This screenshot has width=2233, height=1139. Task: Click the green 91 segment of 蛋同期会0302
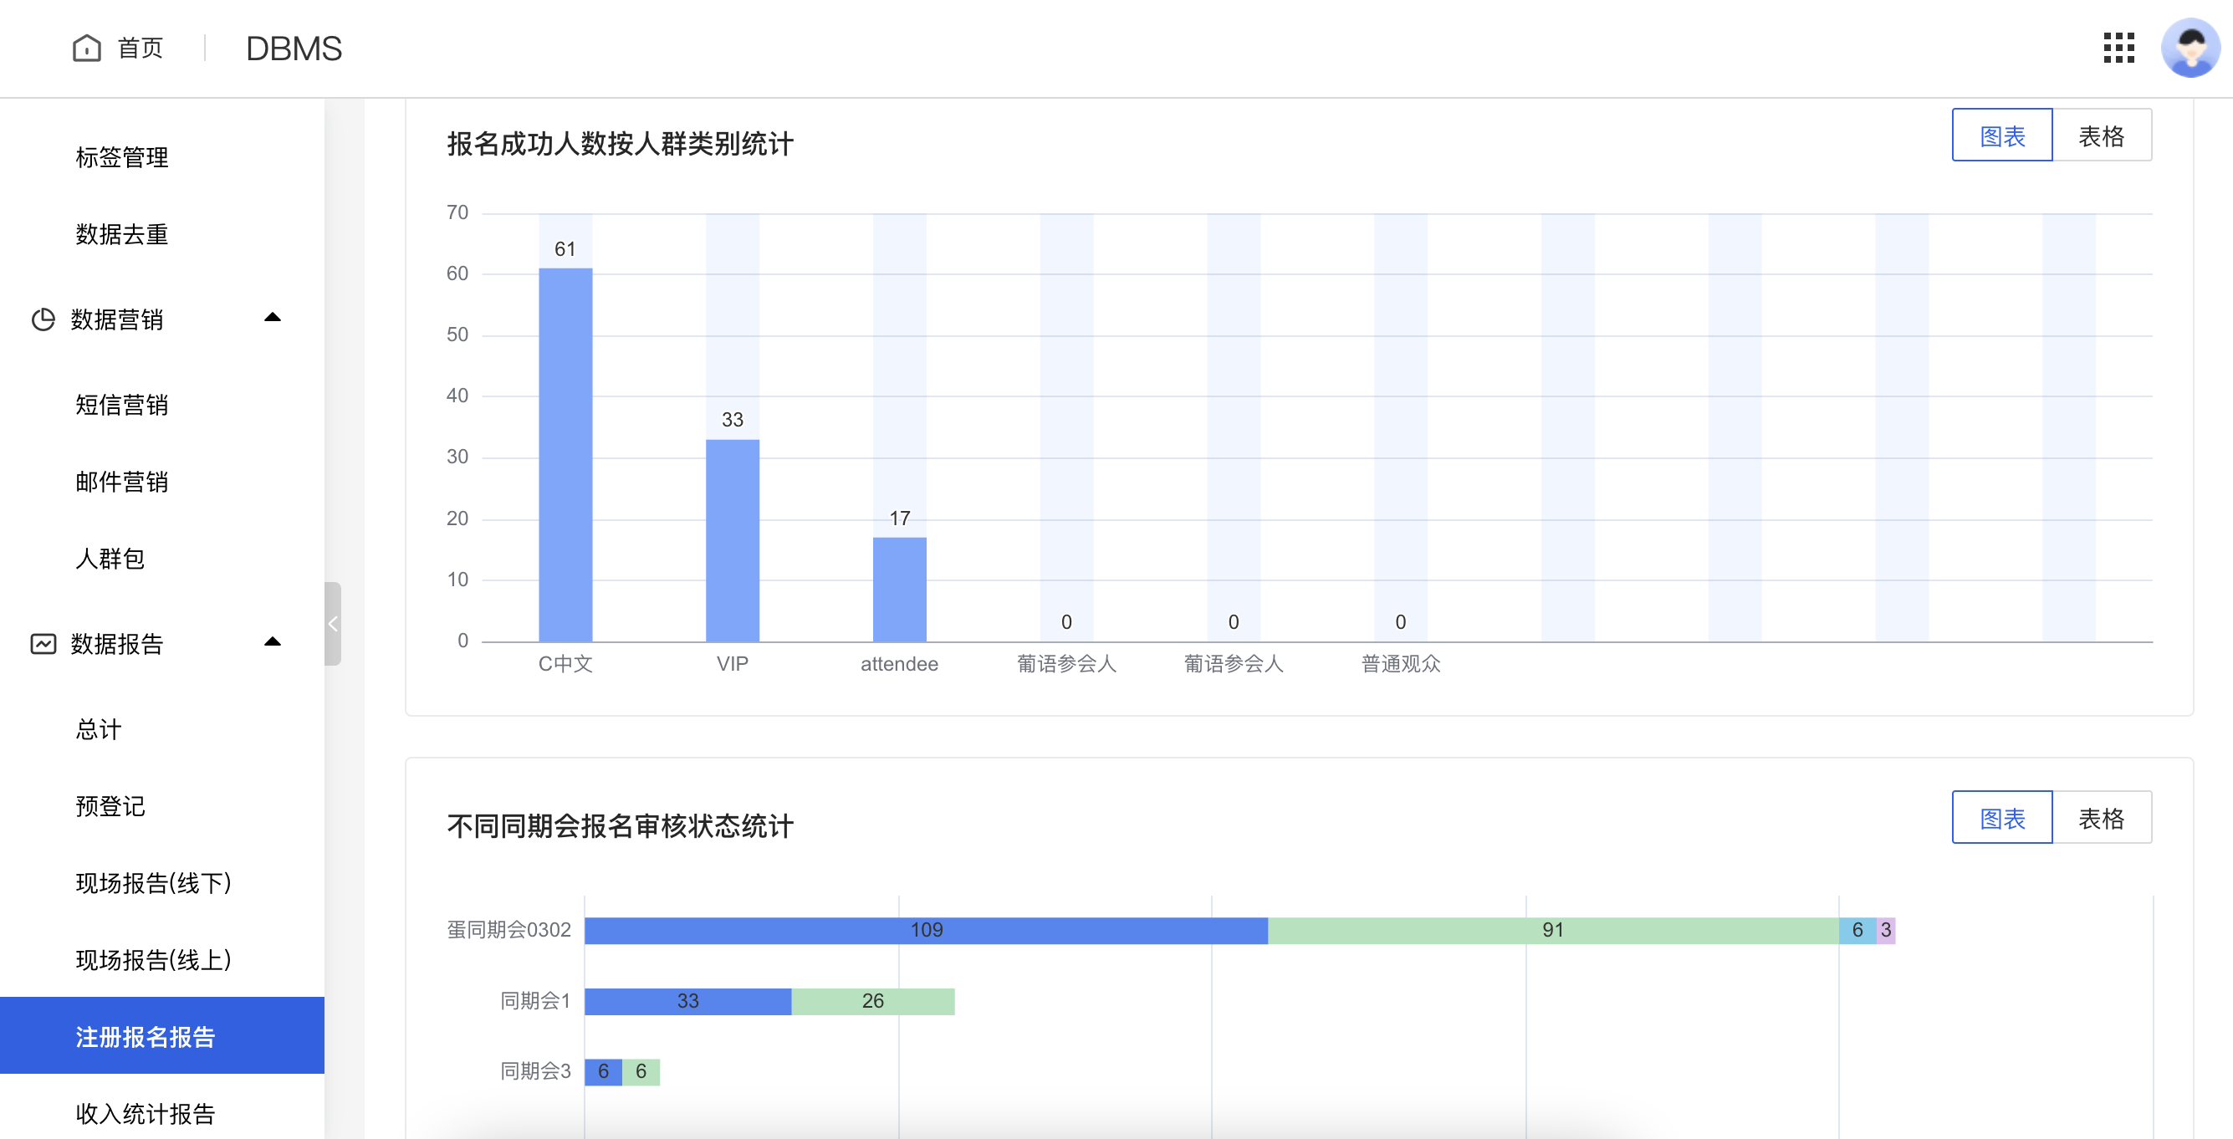[1551, 929]
